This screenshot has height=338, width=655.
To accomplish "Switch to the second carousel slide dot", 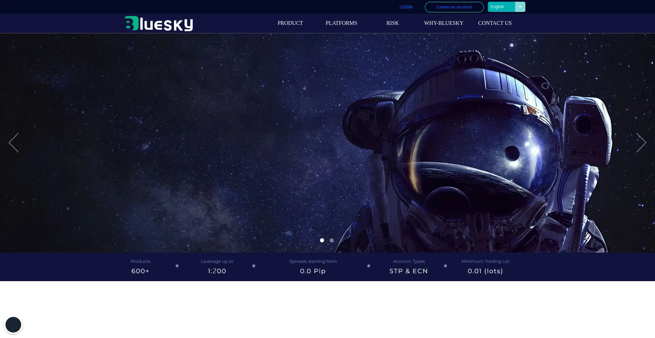I will coord(332,240).
